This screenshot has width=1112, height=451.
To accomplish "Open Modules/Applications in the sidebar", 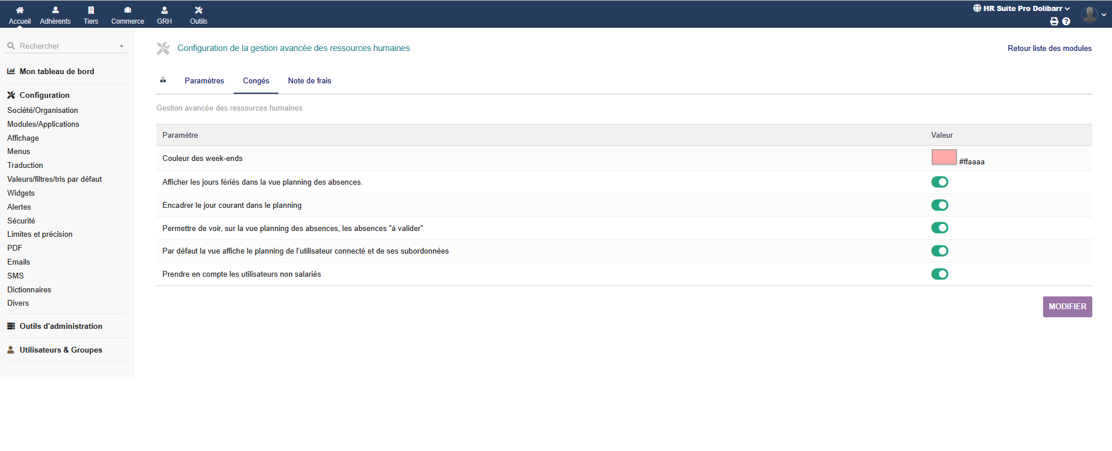I will (43, 124).
